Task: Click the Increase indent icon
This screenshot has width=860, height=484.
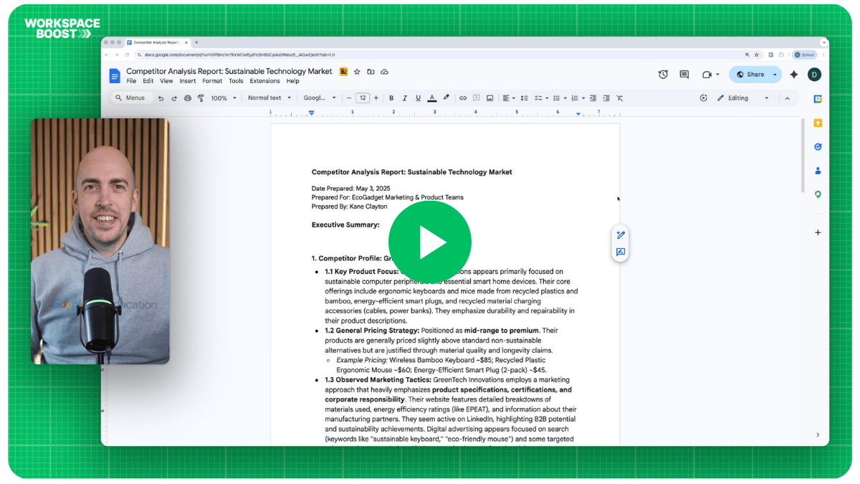Action: point(606,98)
